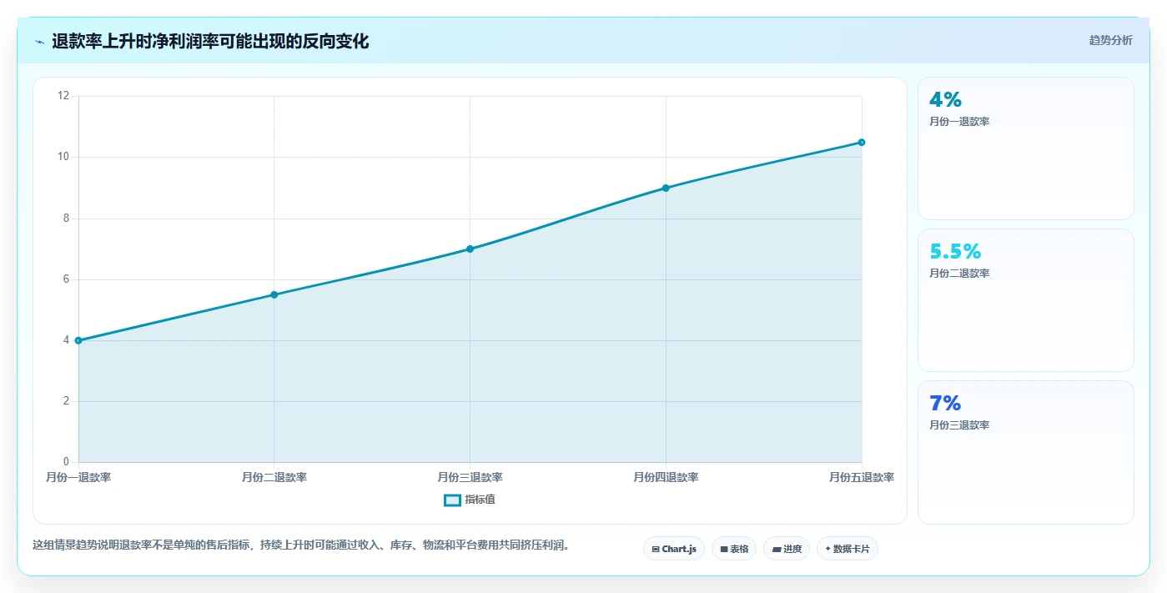Click the data point for 月份四退款率
Screen dimensions: 1167x593
coord(666,188)
